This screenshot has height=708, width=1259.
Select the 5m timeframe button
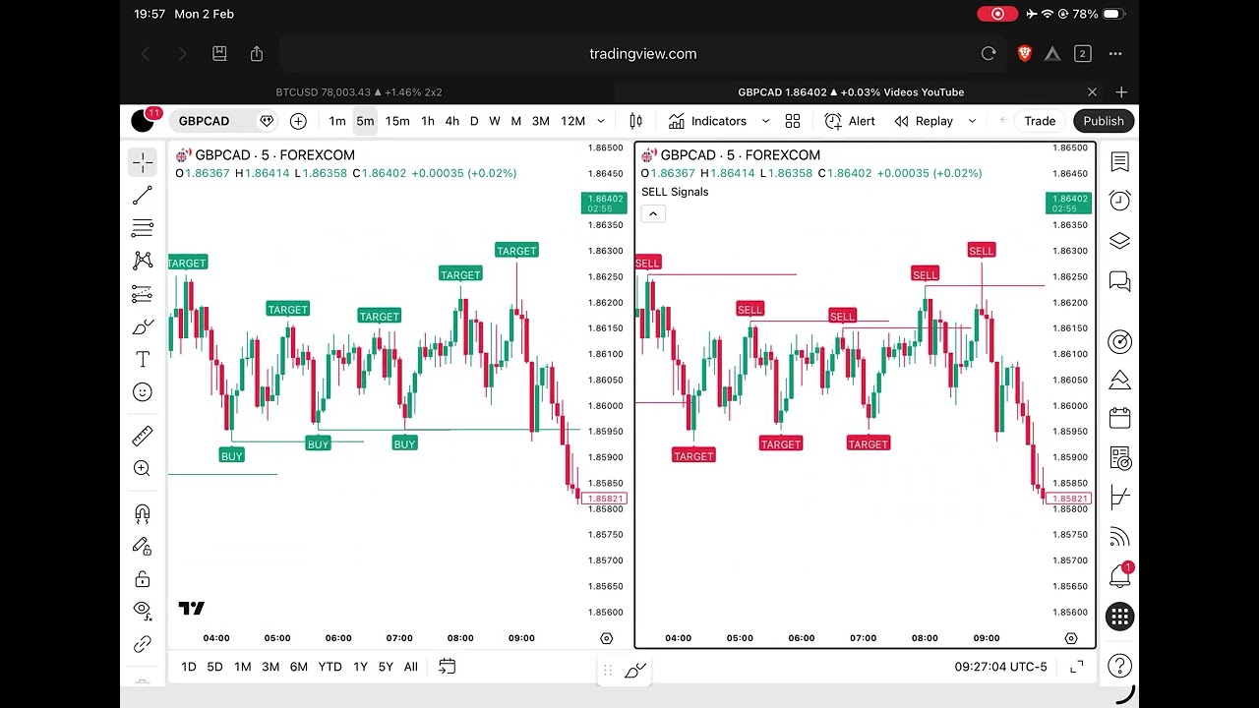point(365,121)
